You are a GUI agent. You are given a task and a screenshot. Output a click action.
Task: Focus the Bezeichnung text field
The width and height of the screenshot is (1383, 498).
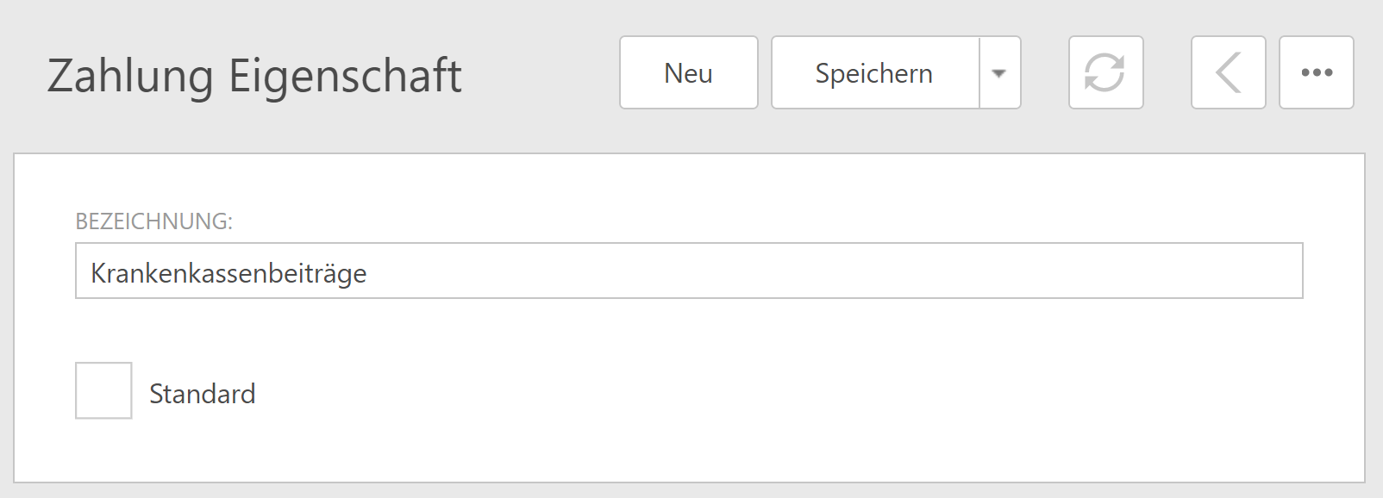(688, 271)
